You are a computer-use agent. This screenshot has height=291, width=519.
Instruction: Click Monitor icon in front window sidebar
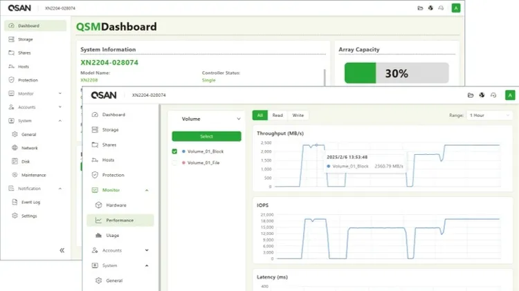point(95,190)
